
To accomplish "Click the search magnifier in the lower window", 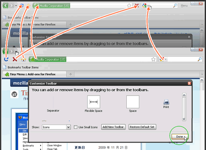I will click(x=200, y=59).
